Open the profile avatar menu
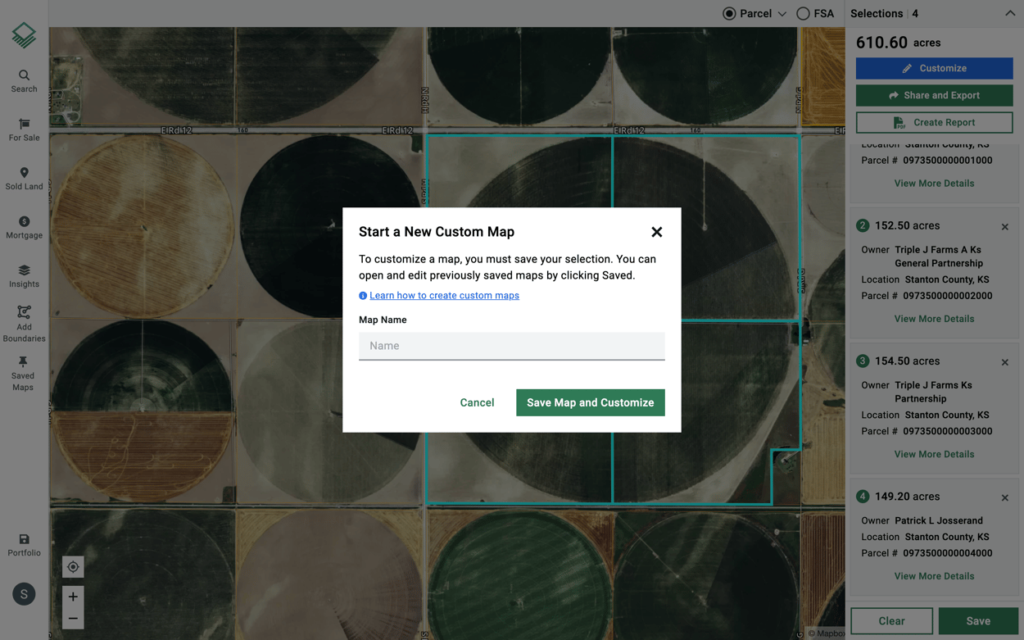 24,593
